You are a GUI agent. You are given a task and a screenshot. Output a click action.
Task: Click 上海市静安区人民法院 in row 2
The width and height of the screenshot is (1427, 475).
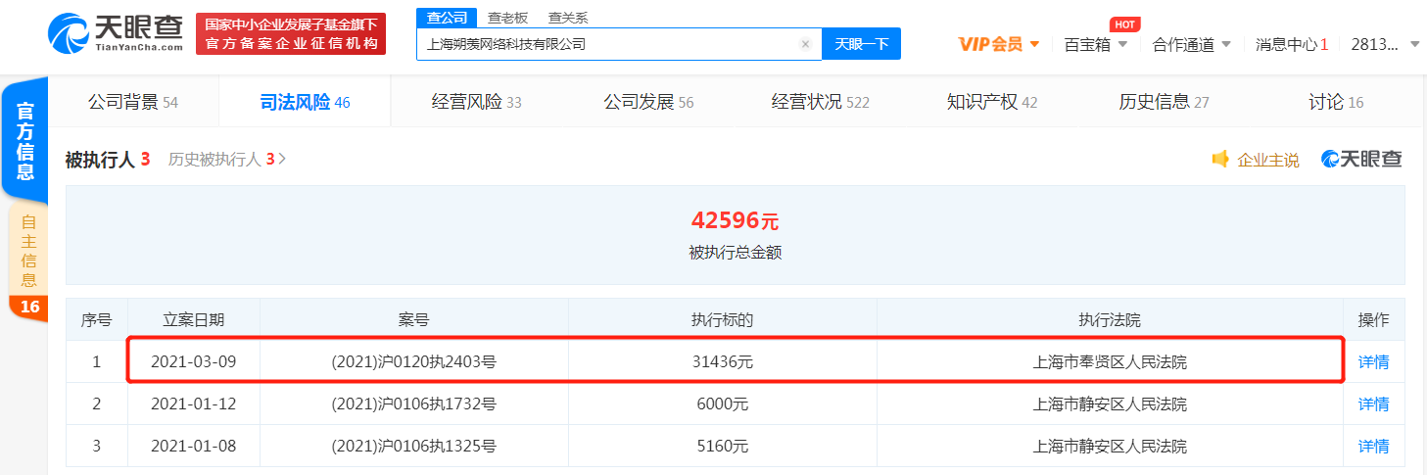coord(1110,404)
